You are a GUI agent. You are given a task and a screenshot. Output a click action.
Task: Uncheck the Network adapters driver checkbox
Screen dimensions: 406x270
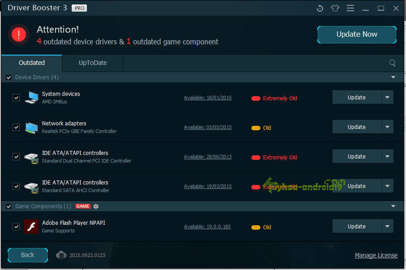click(x=16, y=127)
